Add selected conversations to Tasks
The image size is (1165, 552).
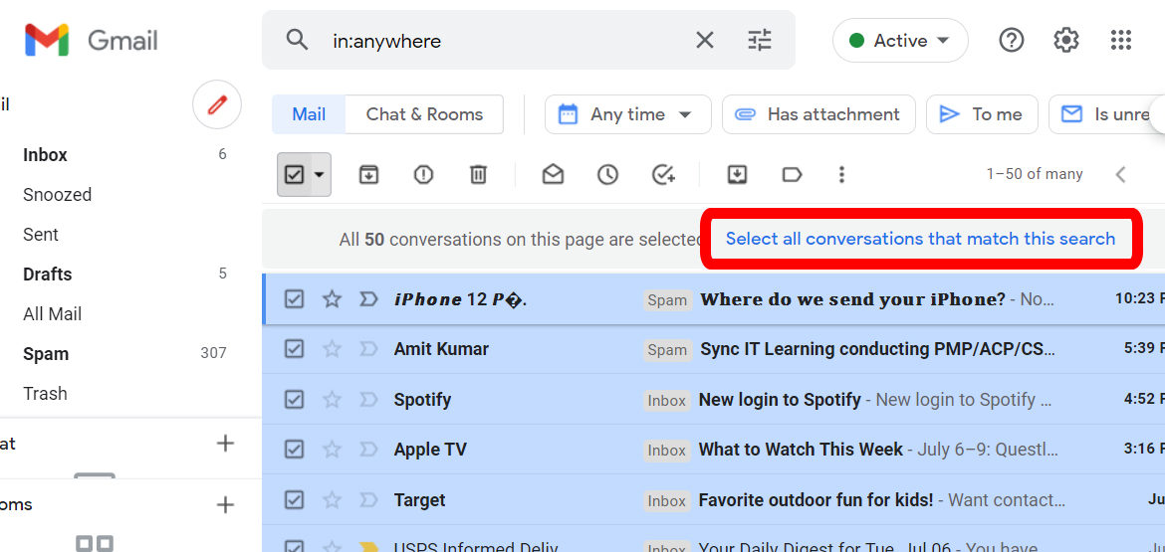coord(663,174)
